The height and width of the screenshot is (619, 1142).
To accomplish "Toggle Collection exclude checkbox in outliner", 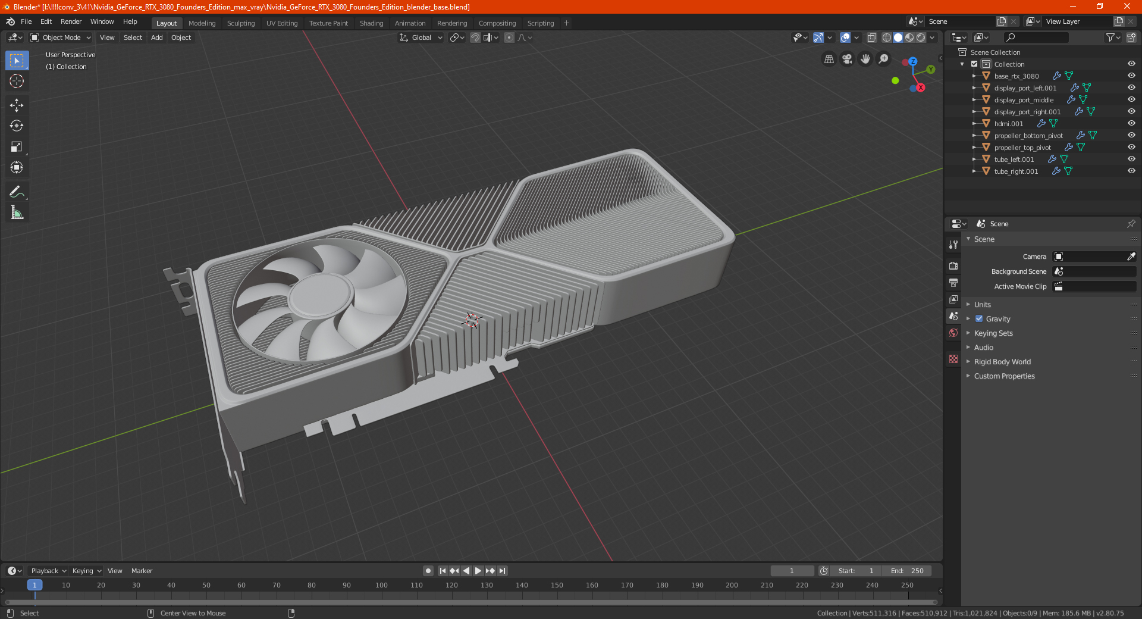I will (974, 64).
